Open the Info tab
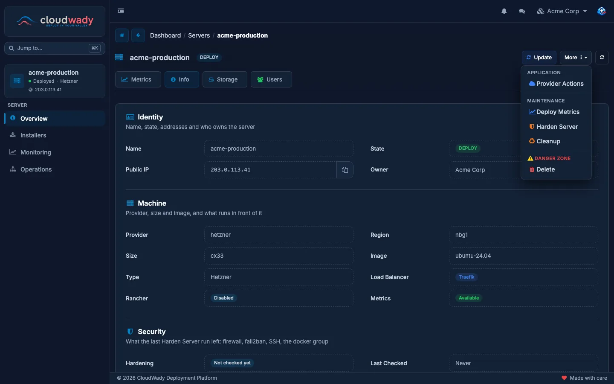The height and width of the screenshot is (384, 614). [x=182, y=79]
